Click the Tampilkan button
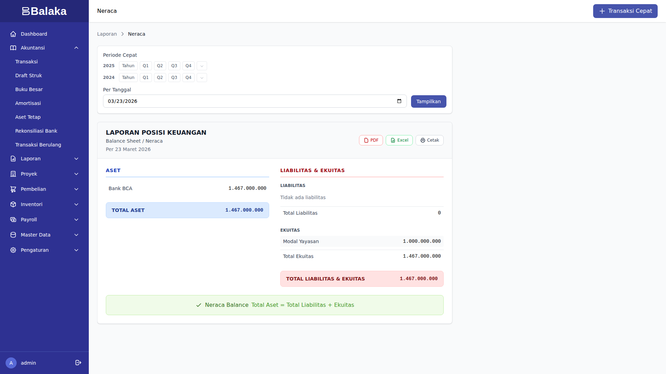Image resolution: width=666 pixels, height=374 pixels. click(x=428, y=101)
